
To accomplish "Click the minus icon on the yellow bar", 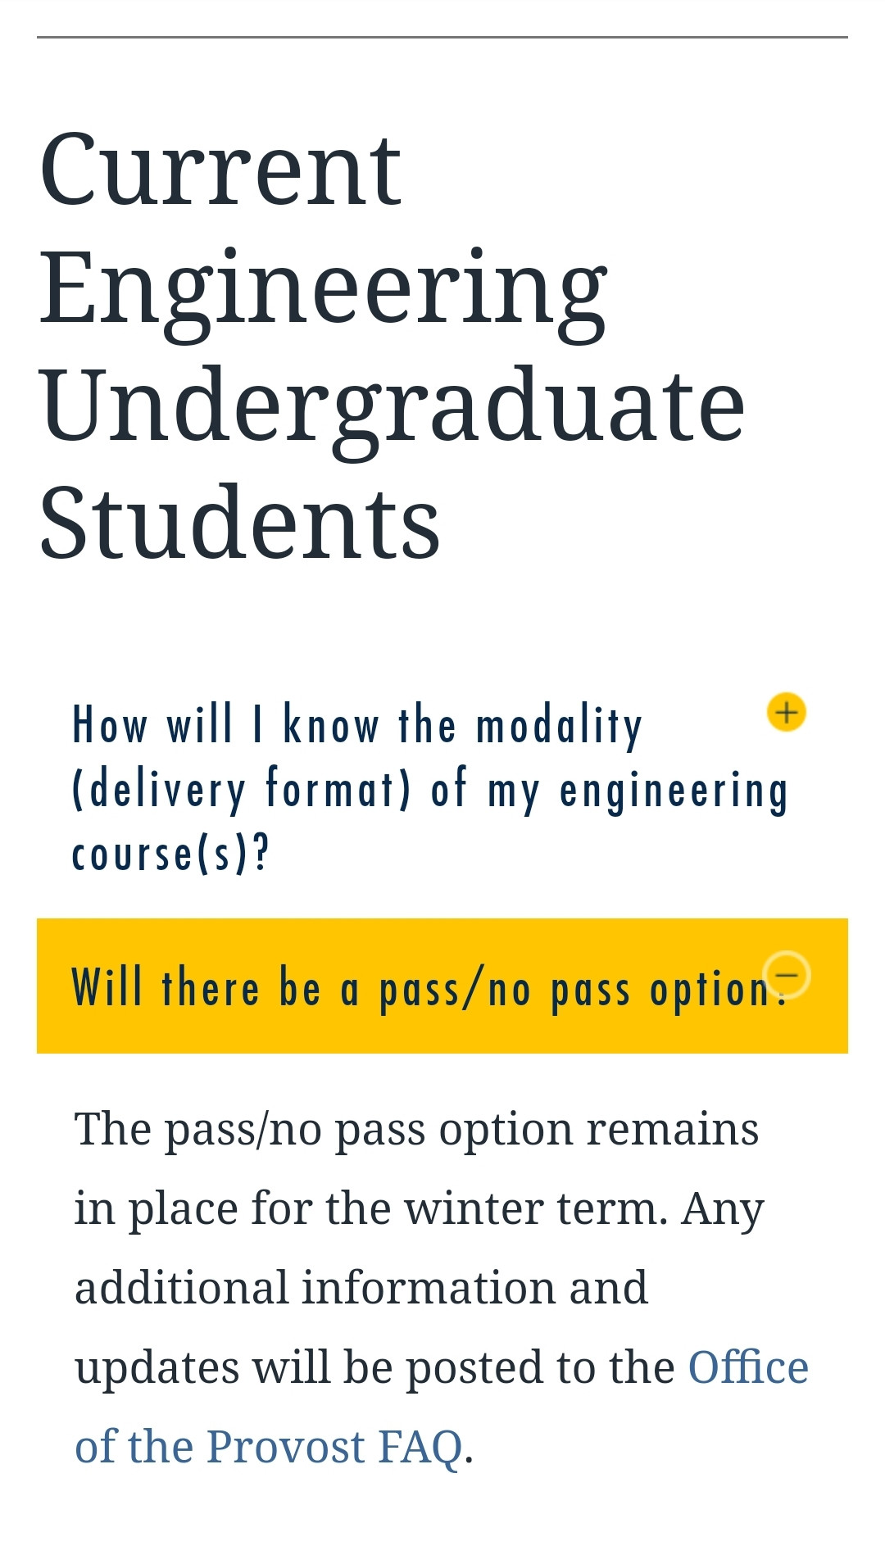I will click(786, 975).
